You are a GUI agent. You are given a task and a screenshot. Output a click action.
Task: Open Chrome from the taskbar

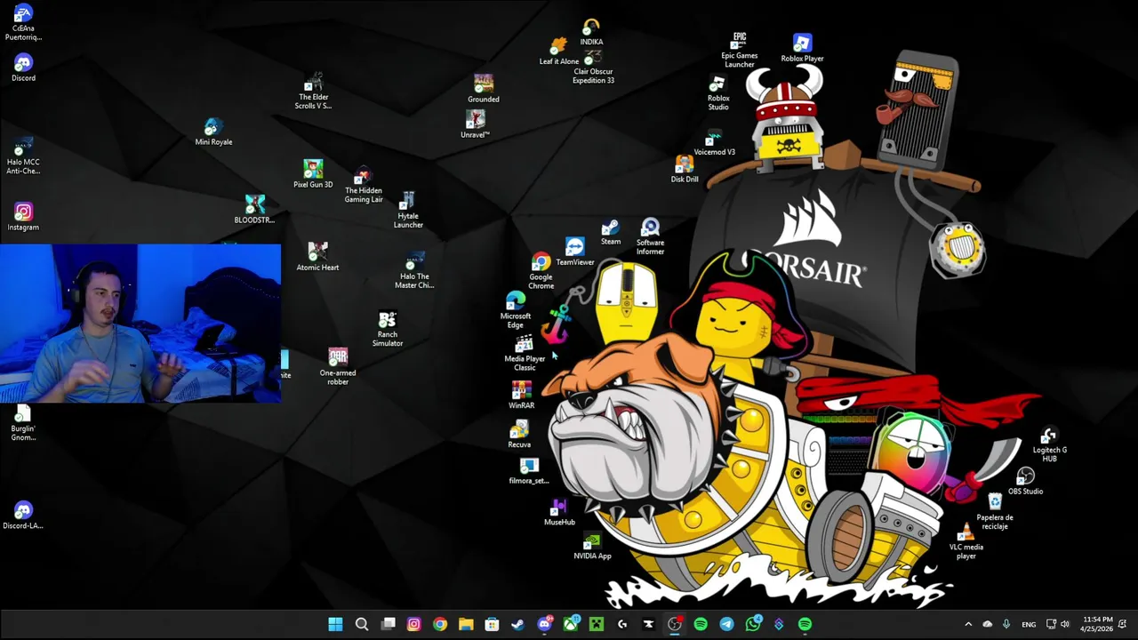click(x=439, y=624)
